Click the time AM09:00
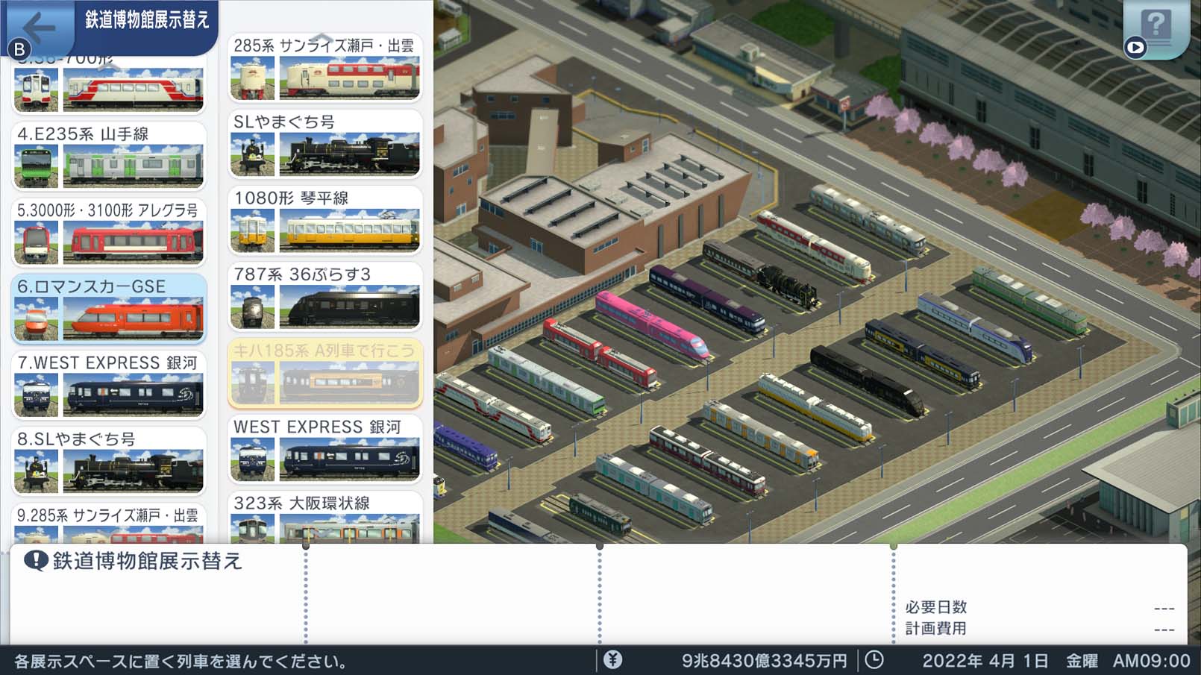The image size is (1201, 675). [1152, 661]
